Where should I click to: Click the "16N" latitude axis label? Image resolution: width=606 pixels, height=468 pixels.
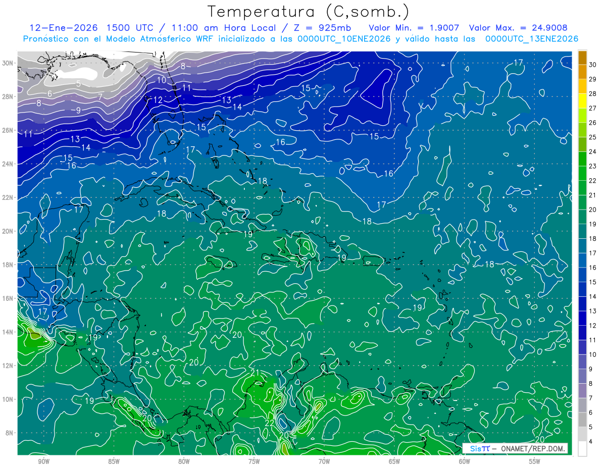8,298
